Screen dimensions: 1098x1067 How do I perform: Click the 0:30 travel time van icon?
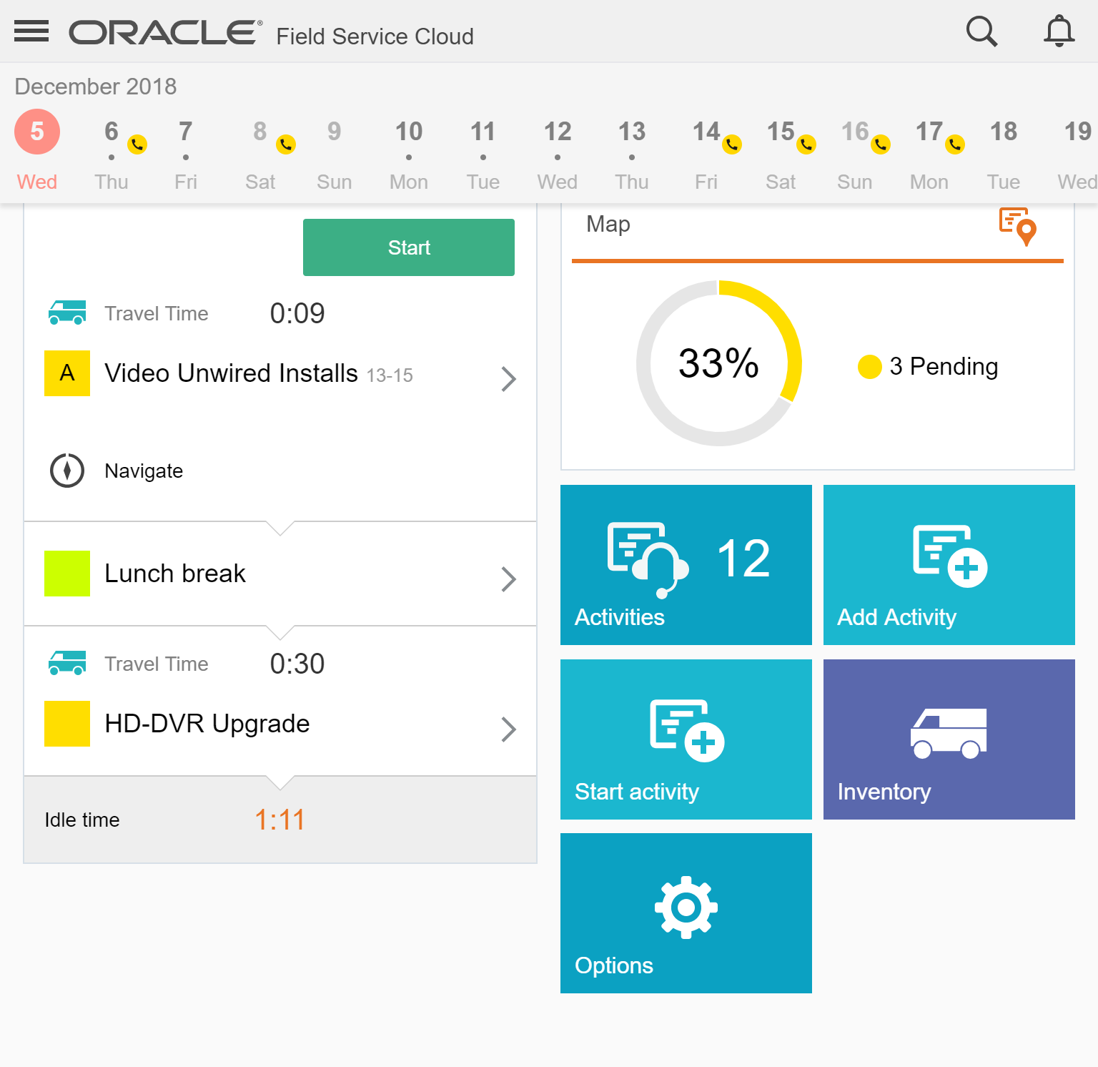(x=67, y=663)
